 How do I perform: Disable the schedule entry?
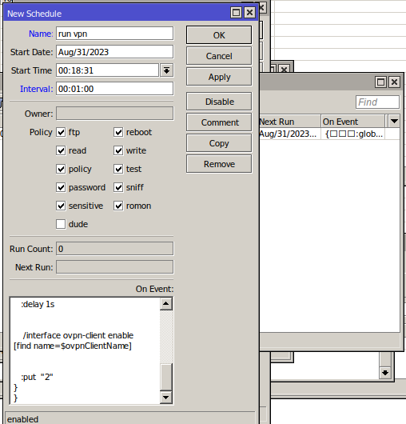pos(219,102)
